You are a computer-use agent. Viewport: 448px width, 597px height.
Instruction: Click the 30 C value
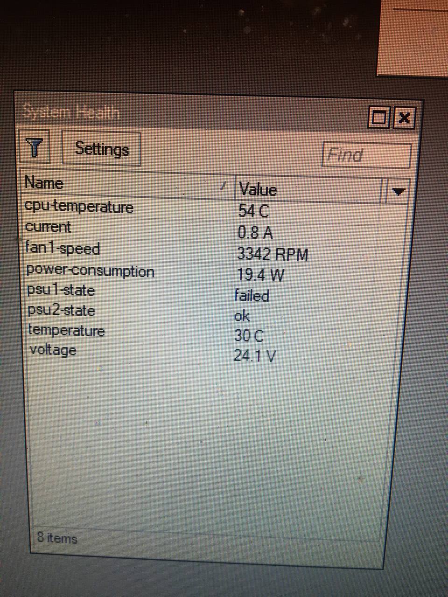click(x=249, y=336)
